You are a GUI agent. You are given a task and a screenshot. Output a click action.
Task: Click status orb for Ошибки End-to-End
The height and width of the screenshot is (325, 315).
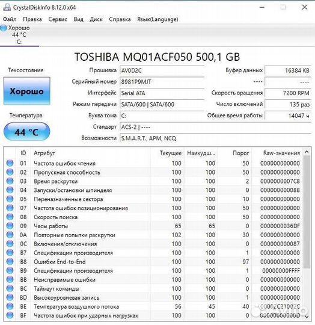coord(10,262)
